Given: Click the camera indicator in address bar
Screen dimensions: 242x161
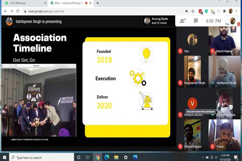Looking at the screenshot, I should [x=187, y=11].
